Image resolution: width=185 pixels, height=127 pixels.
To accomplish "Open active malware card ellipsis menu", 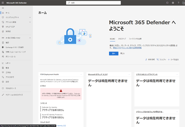I will coord(177,112).
